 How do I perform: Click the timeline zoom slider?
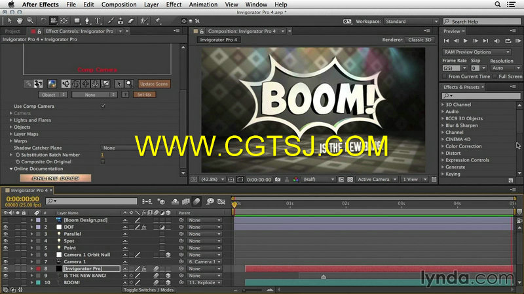coord(253,290)
